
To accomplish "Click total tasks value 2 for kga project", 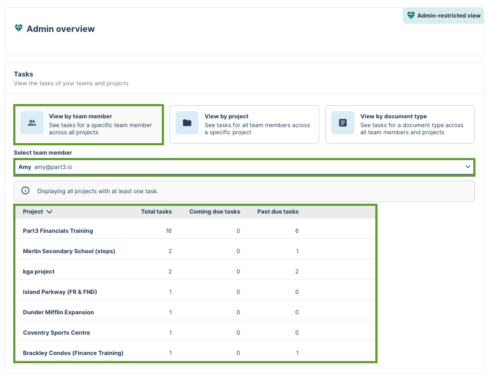I will pyautogui.click(x=170, y=271).
